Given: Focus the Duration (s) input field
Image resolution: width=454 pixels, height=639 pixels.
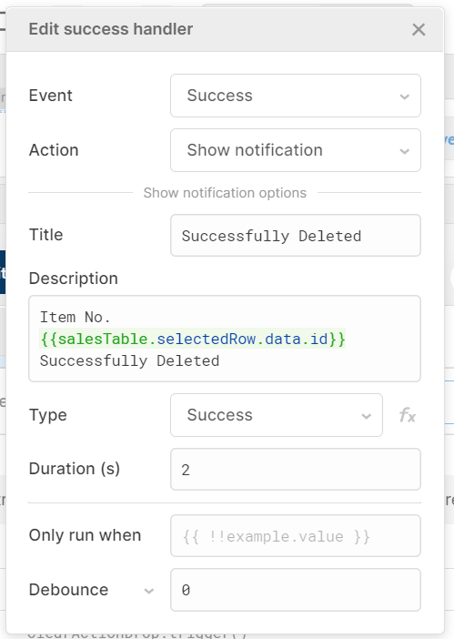Looking at the screenshot, I should pyautogui.click(x=295, y=470).
